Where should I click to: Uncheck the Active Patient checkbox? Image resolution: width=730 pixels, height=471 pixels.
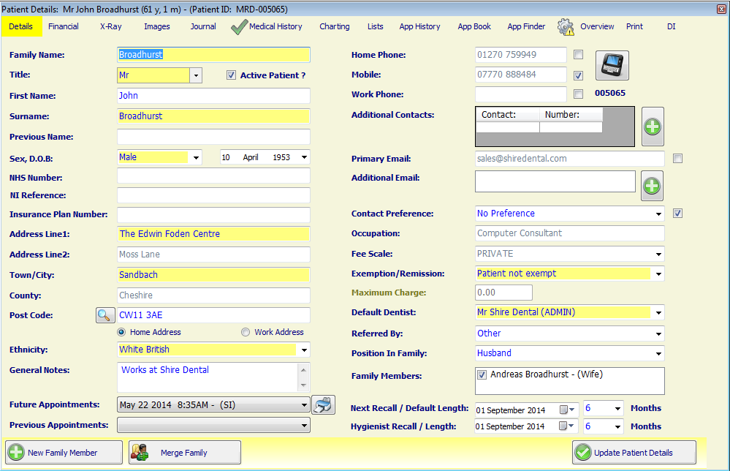(x=232, y=75)
